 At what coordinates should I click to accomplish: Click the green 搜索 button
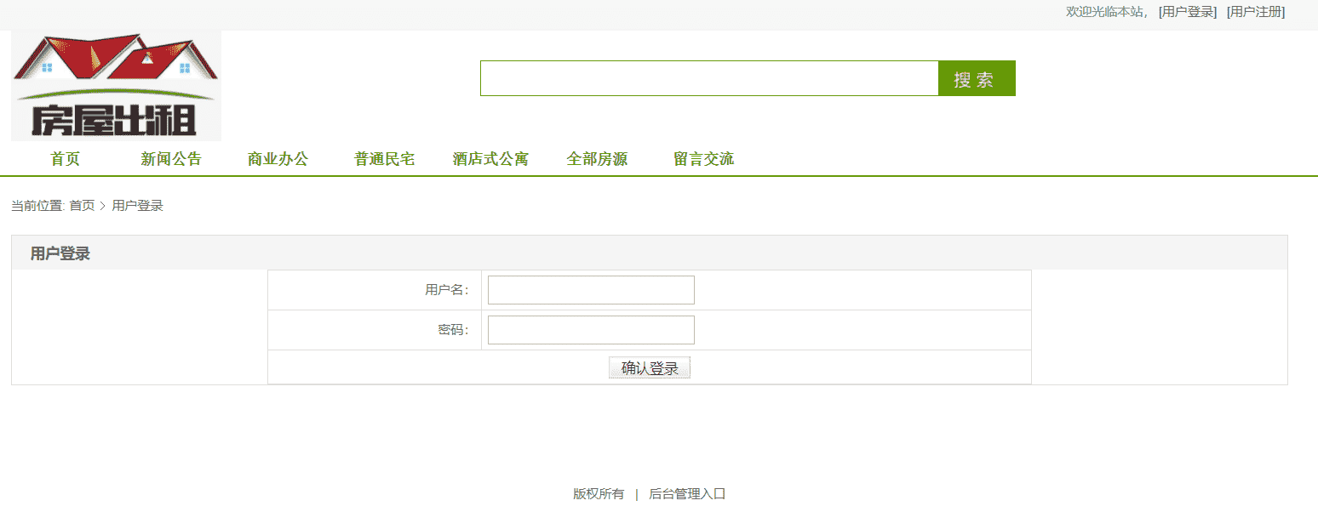[x=977, y=78]
